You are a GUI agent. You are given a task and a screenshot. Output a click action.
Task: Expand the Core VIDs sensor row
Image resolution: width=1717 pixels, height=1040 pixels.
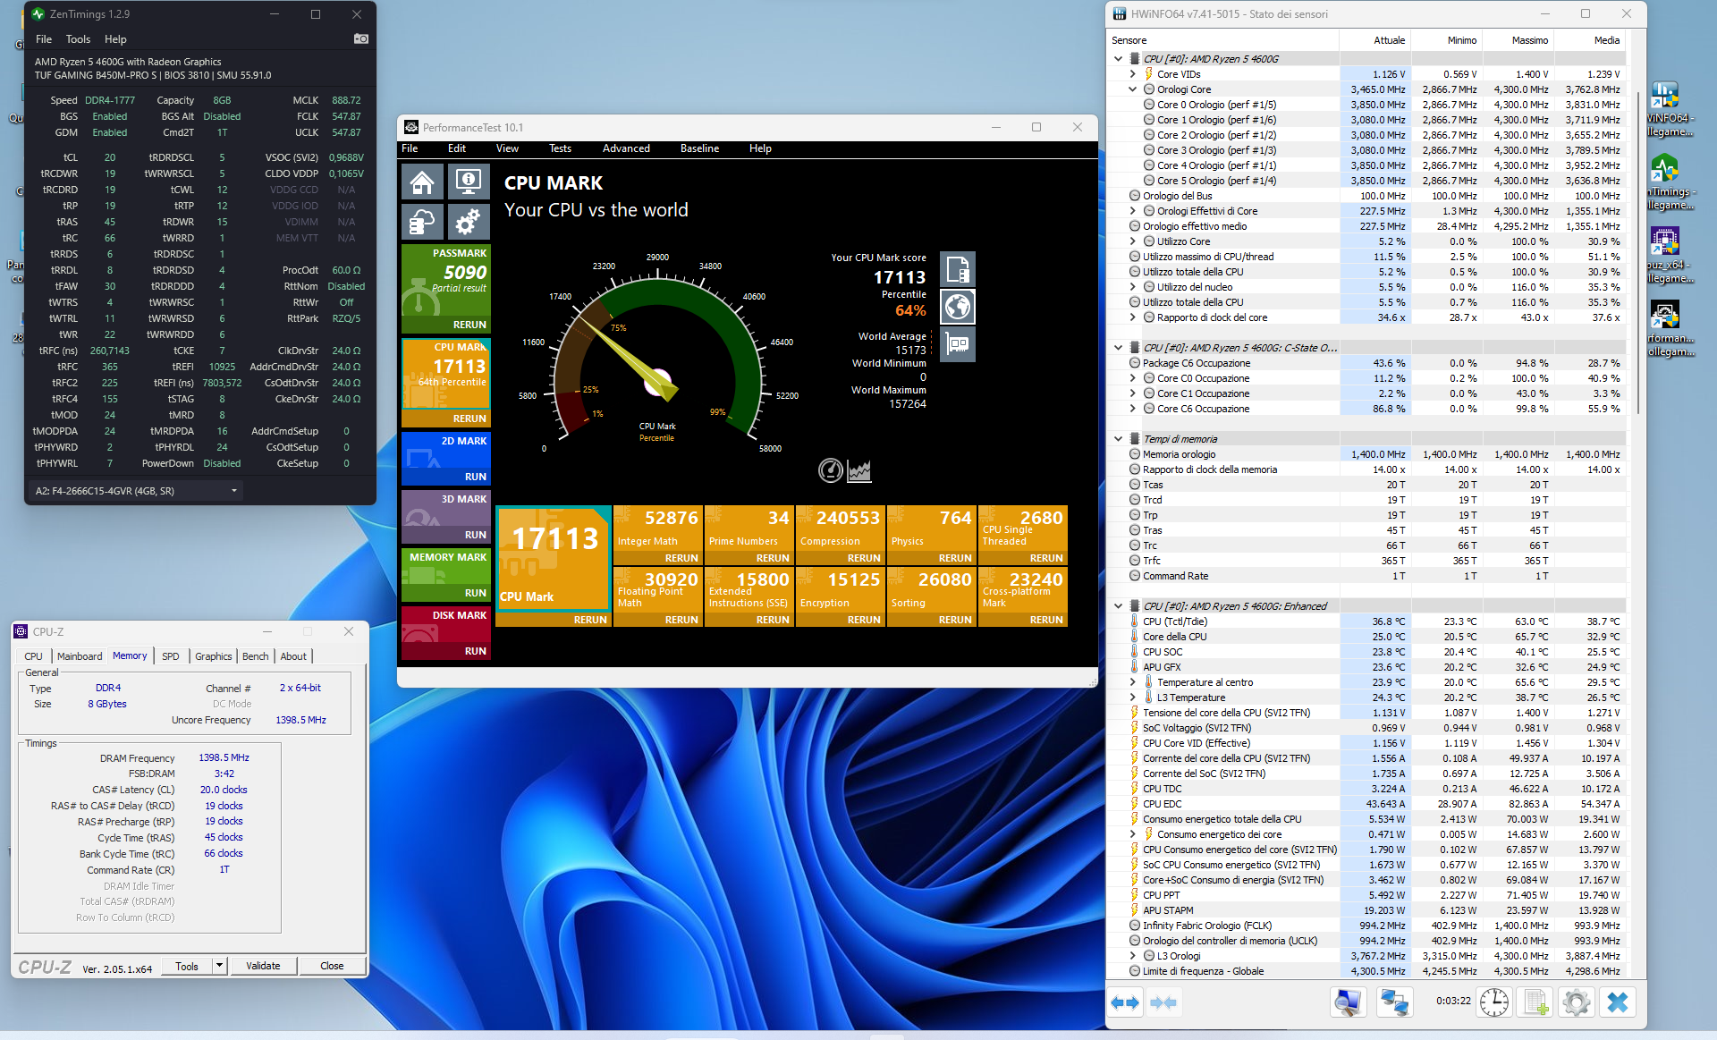point(1132,74)
